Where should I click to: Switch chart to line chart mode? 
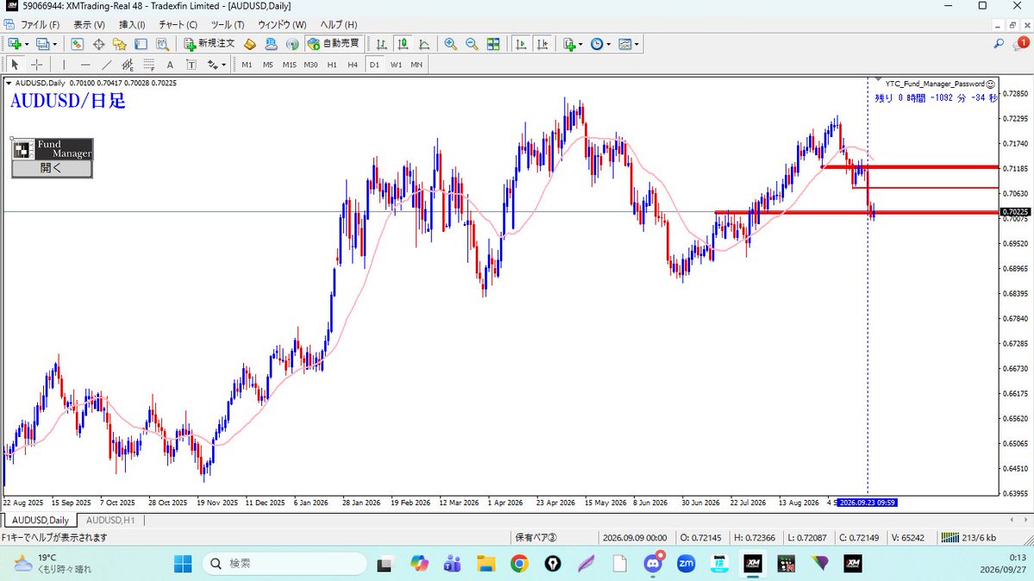[424, 44]
